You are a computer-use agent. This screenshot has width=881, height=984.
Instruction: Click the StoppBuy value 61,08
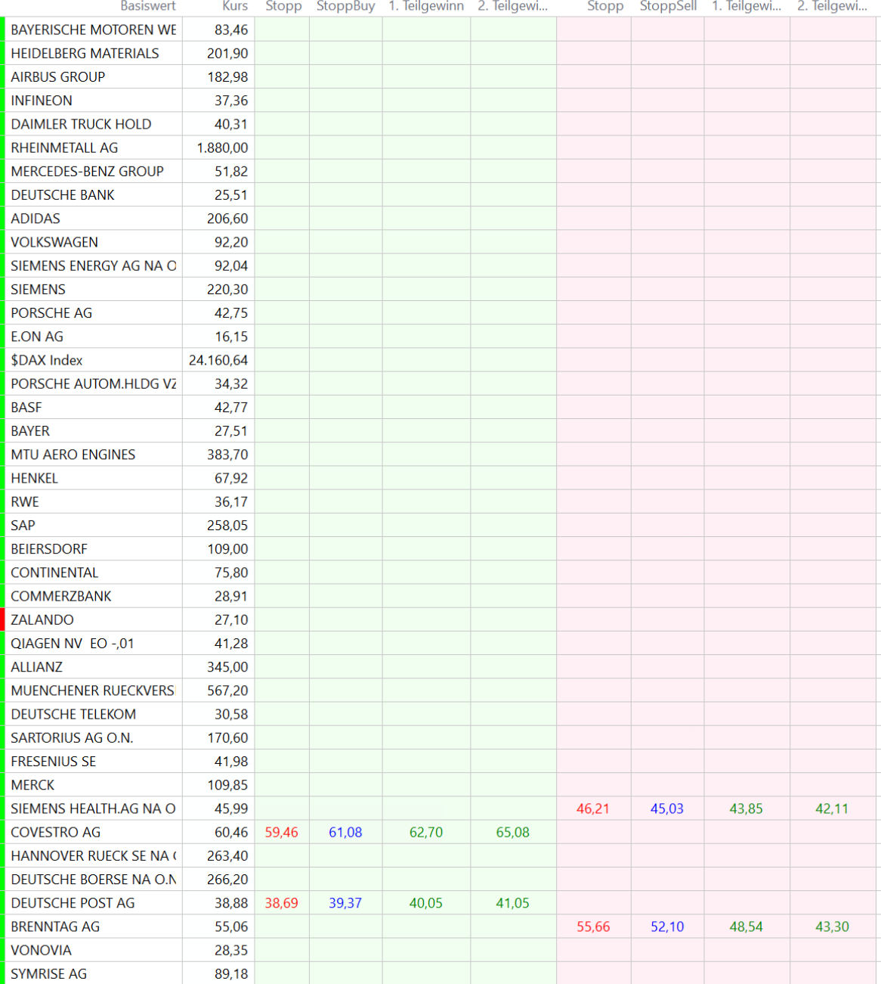coord(345,832)
